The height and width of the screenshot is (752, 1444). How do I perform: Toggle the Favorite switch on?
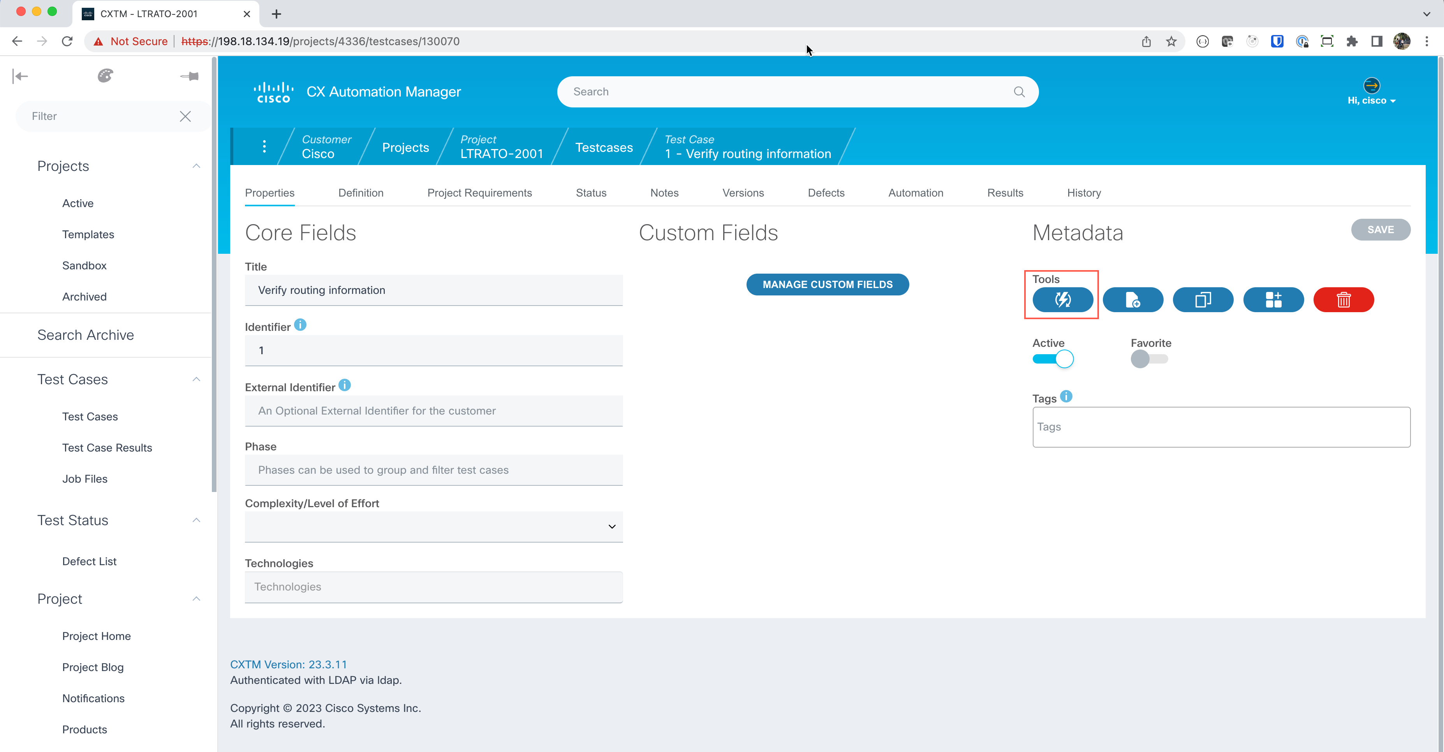tap(1149, 358)
